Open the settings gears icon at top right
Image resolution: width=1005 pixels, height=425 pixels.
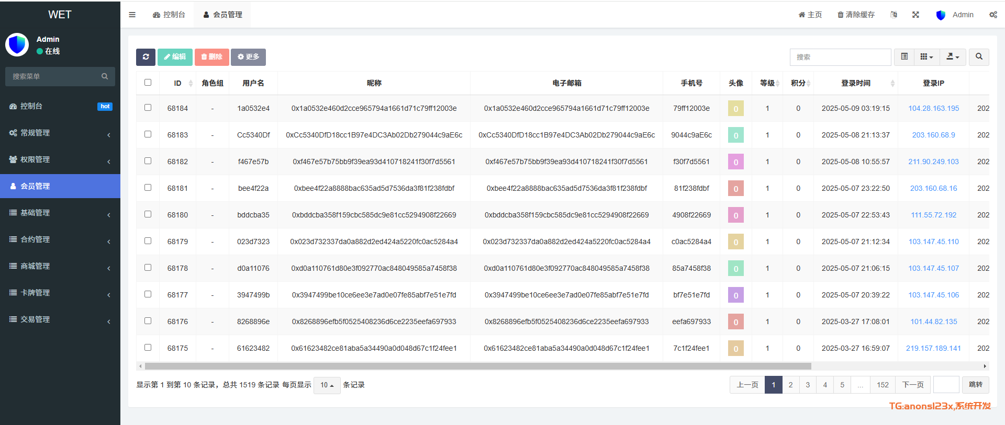(993, 15)
